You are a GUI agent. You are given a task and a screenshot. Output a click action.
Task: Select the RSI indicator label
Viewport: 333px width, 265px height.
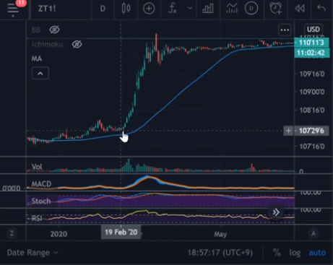point(37,218)
